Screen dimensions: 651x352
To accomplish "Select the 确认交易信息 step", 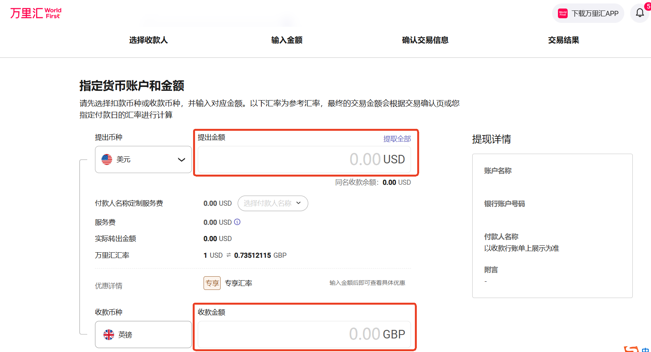I will point(425,40).
